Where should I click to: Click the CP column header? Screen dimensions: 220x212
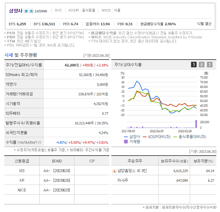(92, 161)
